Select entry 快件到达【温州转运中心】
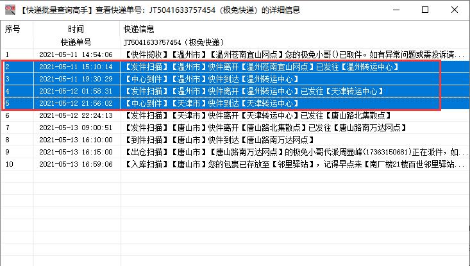The height and width of the screenshot is (266, 470). click(212, 79)
